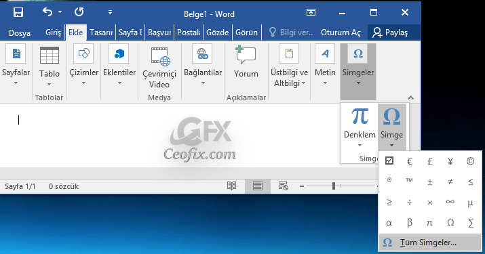
Task: Insert the pound £ symbol
Action: pyautogui.click(x=430, y=161)
